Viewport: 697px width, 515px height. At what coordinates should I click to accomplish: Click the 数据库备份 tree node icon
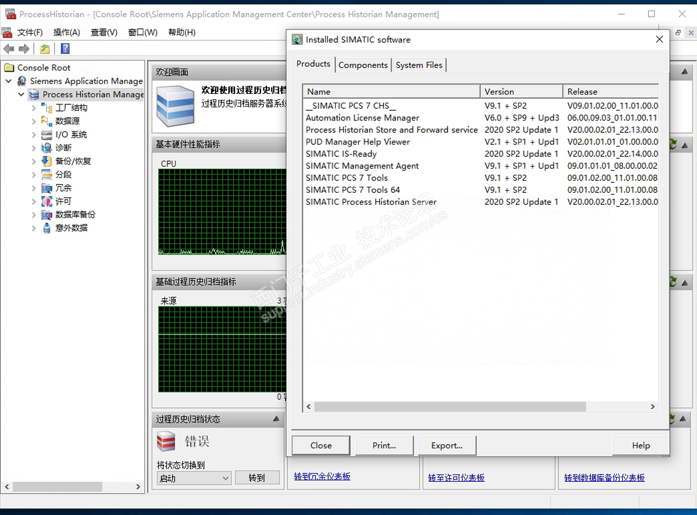pyautogui.click(x=47, y=215)
